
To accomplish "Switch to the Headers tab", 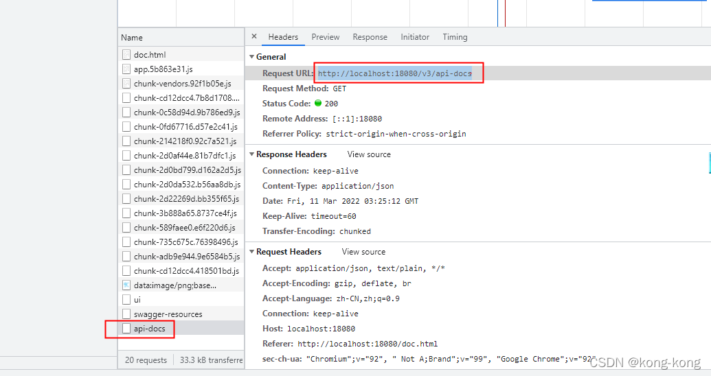I will 283,37.
